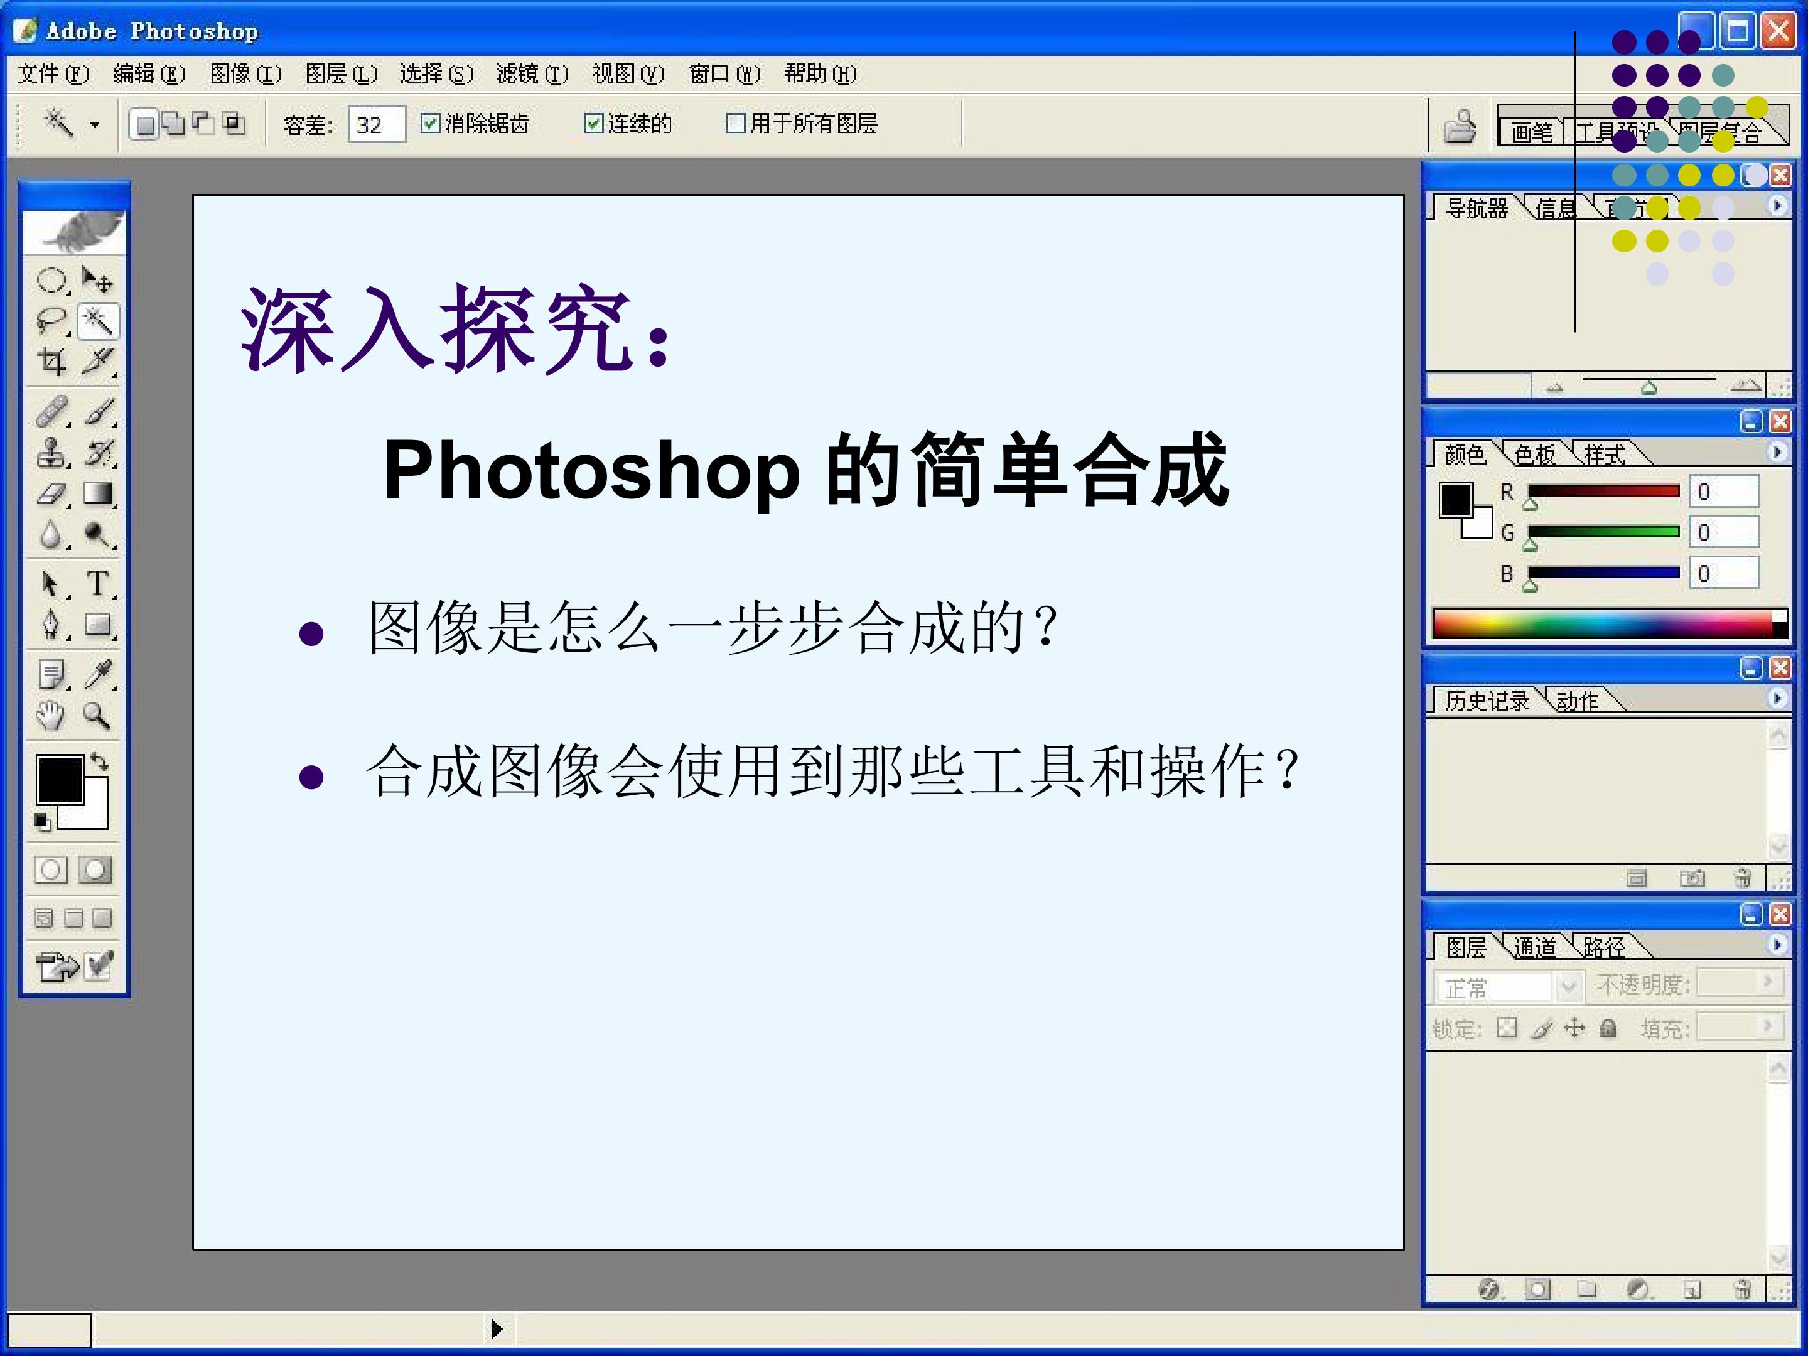Image resolution: width=1808 pixels, height=1356 pixels.
Task: Select the Gradient tool
Action: coord(98,493)
